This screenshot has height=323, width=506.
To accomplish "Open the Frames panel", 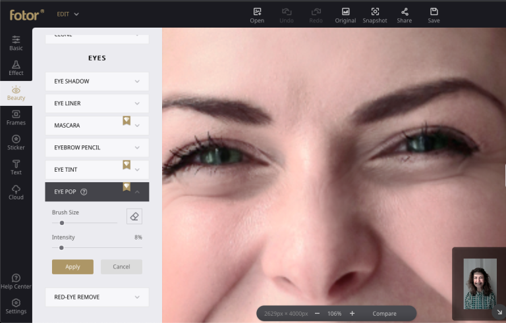I will coord(16,118).
